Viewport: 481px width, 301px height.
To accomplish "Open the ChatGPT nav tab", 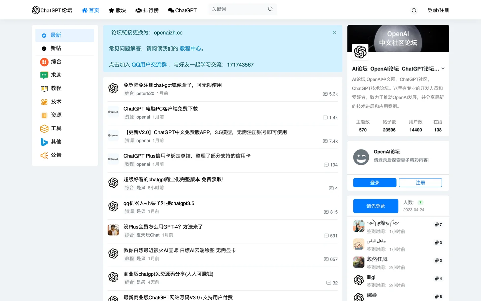I will 182,10.
